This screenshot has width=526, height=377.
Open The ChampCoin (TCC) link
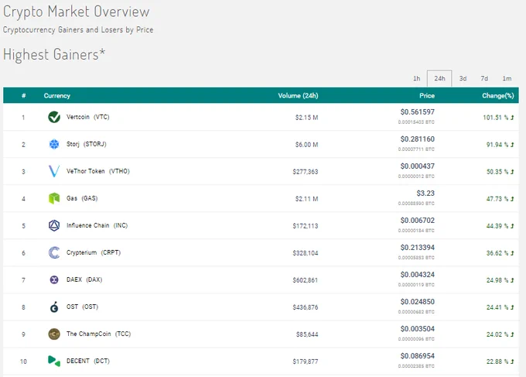tap(99, 334)
